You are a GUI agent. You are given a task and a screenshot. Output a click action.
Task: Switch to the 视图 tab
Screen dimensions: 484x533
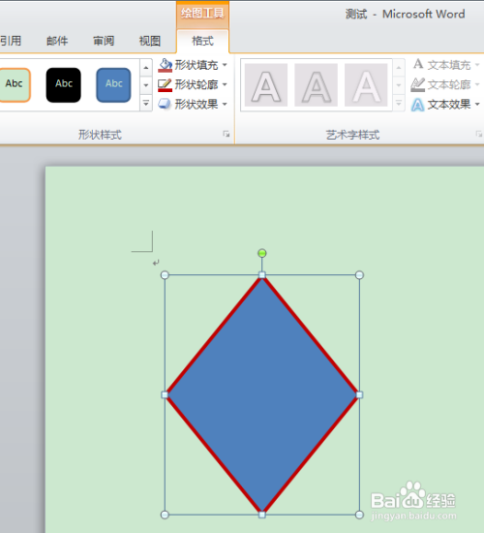(x=150, y=41)
